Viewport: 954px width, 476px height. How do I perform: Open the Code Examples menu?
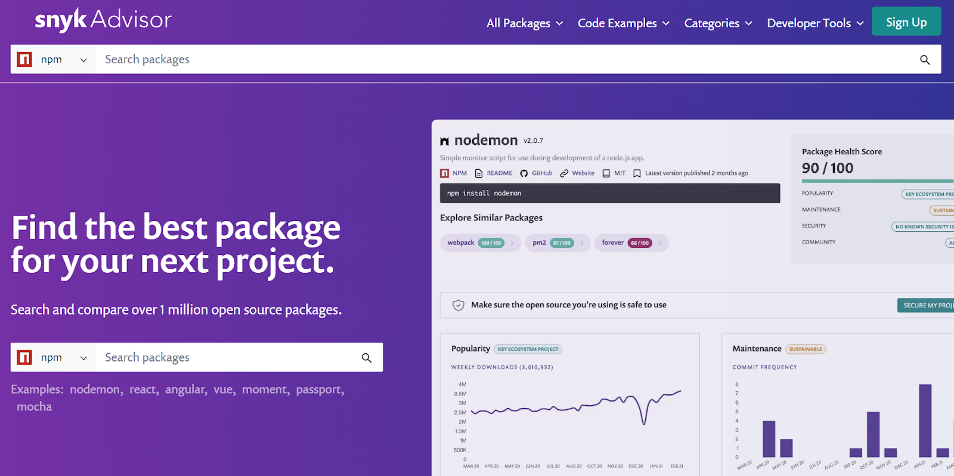click(x=624, y=23)
